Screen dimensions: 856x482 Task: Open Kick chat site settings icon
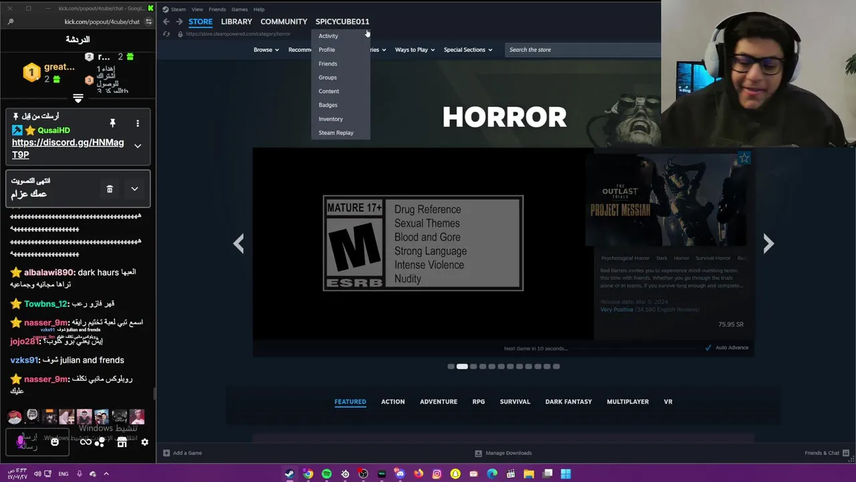[x=148, y=21]
